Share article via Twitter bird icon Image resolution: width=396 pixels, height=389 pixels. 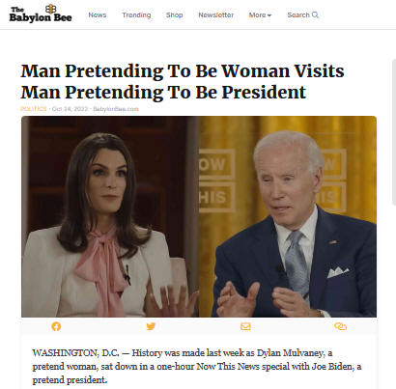(x=151, y=326)
